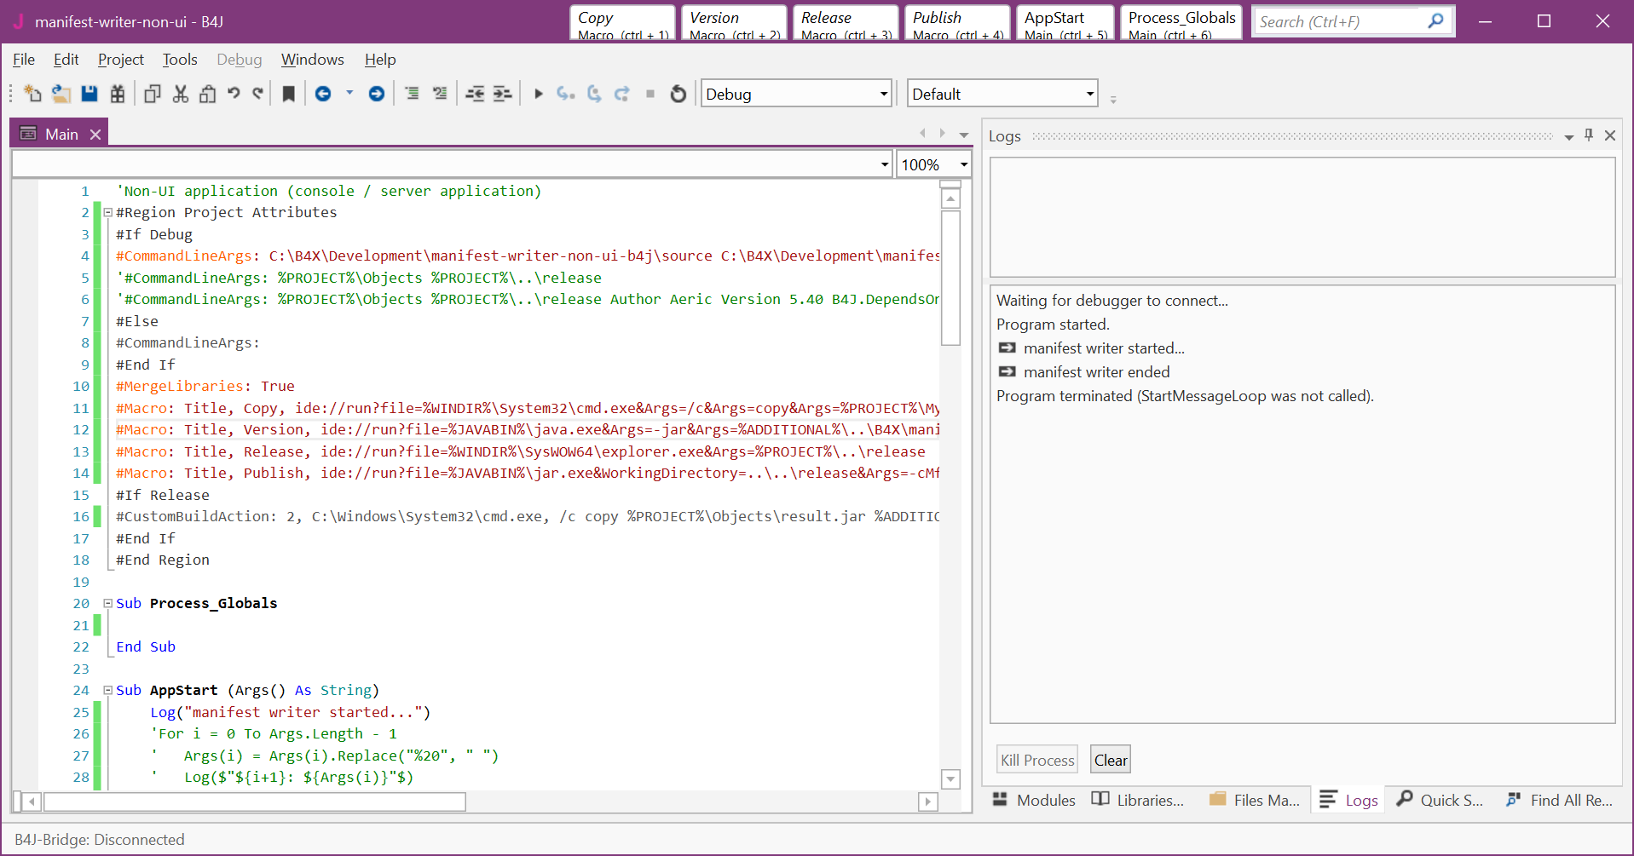Click the editor vertical scrollbar thumb

tap(950, 277)
